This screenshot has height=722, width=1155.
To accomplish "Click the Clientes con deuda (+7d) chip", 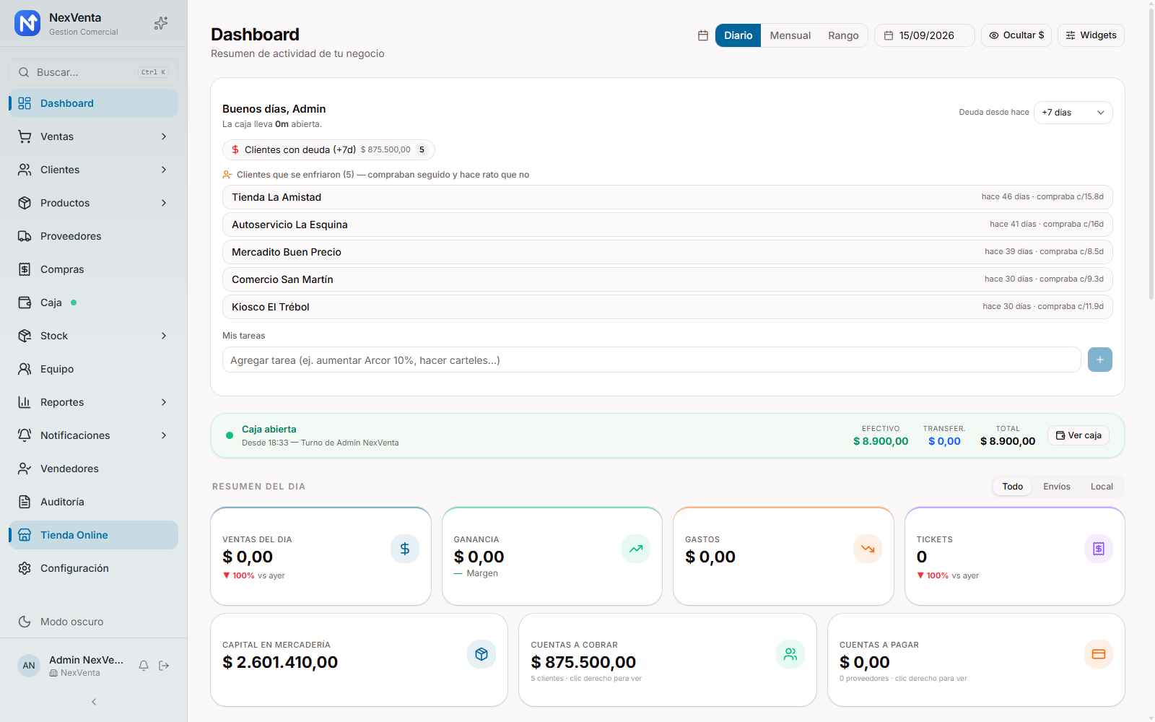I will tap(328, 149).
